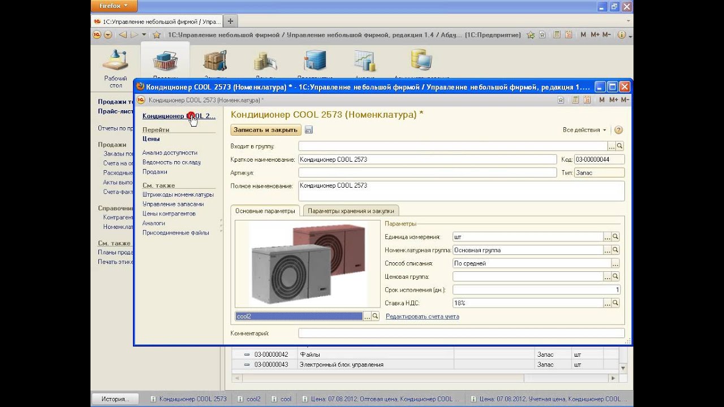Image resolution: width=724 pixels, height=407 pixels.
Task: Open lookup magnifier for cool2 picture file
Action: click(x=375, y=317)
